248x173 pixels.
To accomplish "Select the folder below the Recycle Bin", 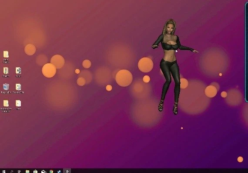I will click(x=6, y=106).
